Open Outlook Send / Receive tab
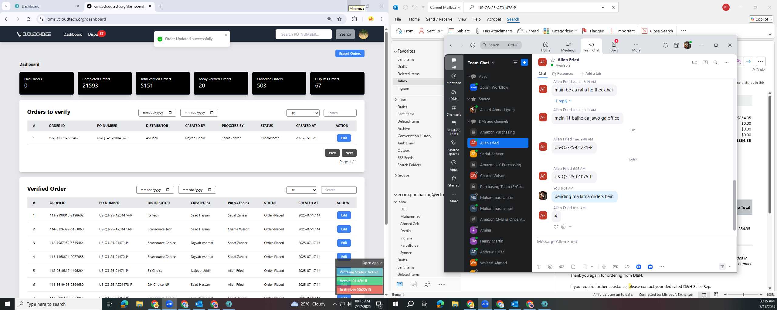This screenshot has width=777, height=310. click(439, 19)
